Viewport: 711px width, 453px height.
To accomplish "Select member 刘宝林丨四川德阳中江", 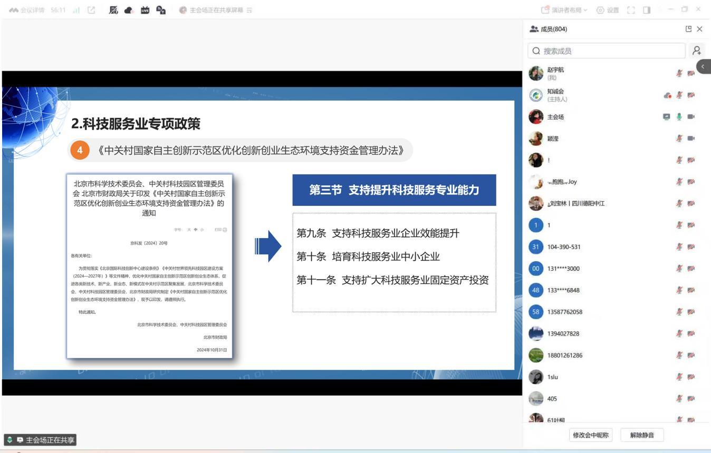I will coord(616,203).
